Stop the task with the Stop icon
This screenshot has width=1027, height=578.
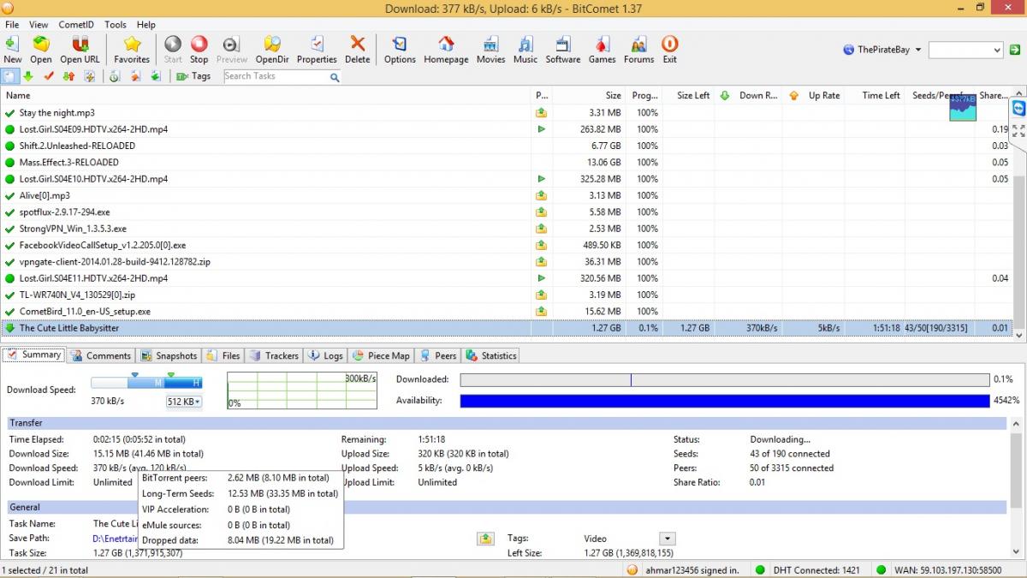[199, 50]
